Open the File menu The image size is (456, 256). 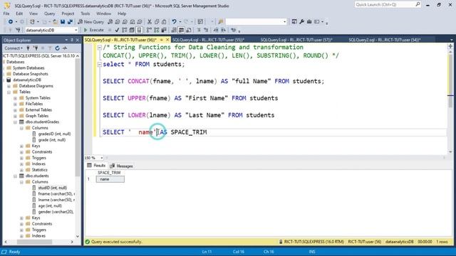(x=6, y=14)
